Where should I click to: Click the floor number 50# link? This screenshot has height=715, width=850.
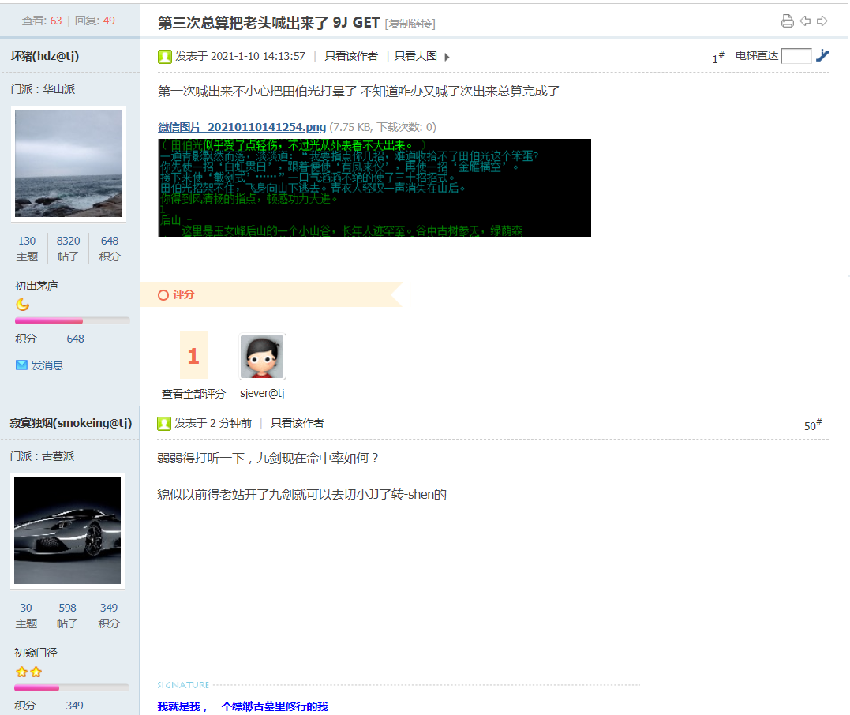coord(813,425)
